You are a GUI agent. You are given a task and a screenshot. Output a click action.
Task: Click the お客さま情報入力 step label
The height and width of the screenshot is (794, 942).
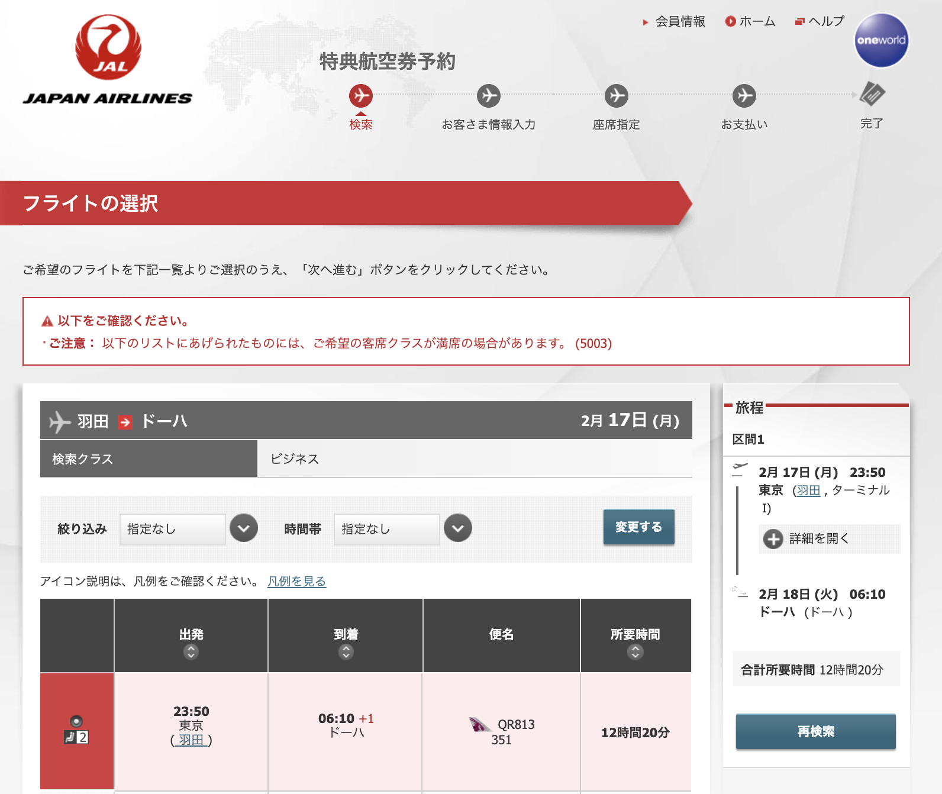click(x=489, y=125)
